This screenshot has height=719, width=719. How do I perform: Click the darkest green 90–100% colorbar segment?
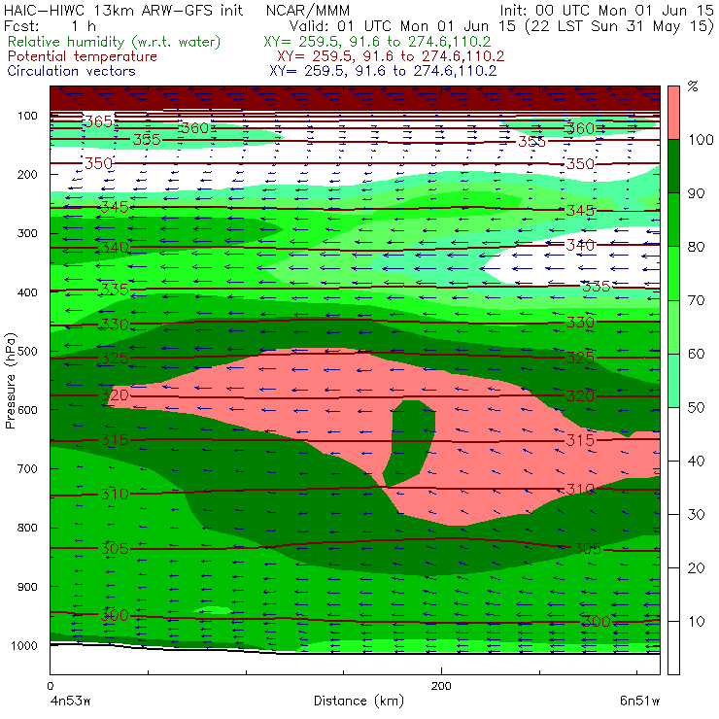[x=673, y=166]
